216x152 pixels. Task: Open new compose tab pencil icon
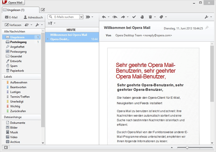(43, 10)
